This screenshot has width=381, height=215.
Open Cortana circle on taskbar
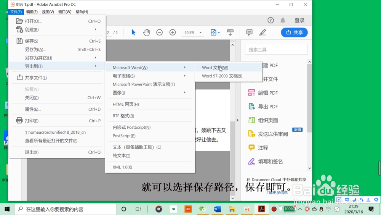124,209
